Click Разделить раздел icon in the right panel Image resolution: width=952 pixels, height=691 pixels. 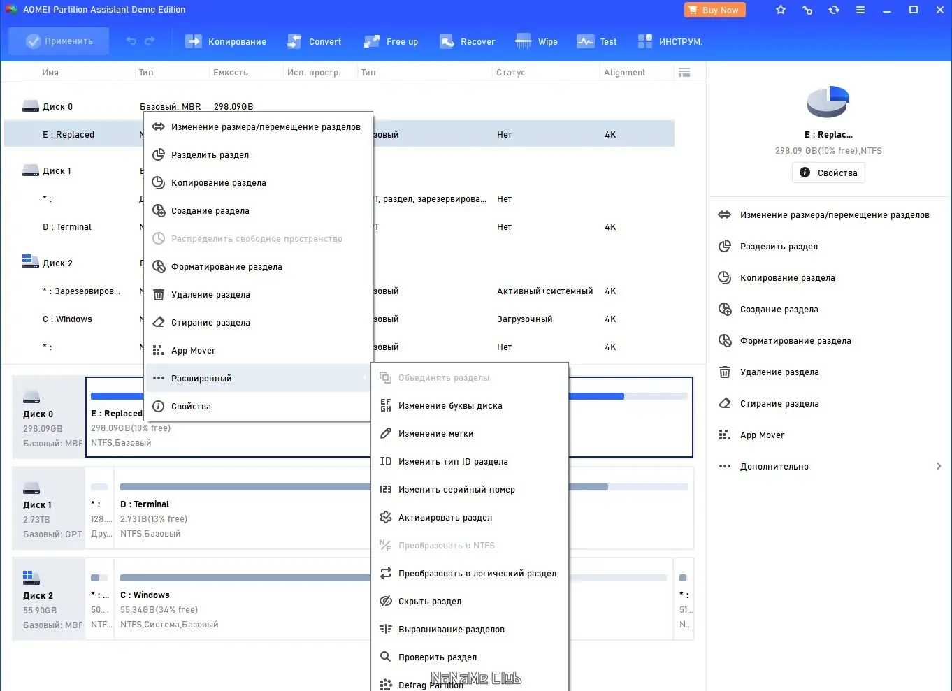[x=725, y=246]
